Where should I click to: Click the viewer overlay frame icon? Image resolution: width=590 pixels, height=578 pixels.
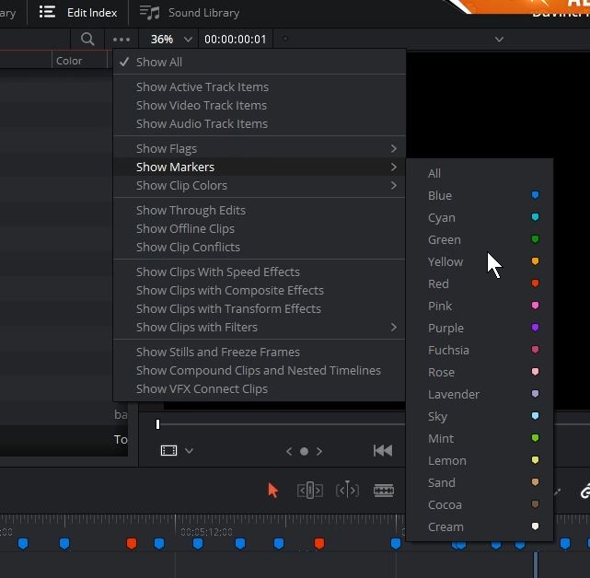coord(168,450)
